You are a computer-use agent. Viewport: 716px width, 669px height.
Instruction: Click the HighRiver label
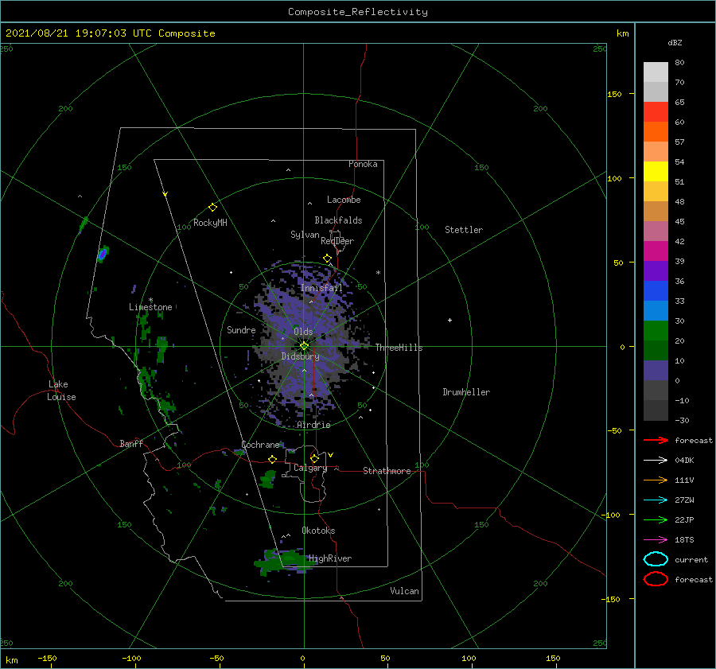pos(330,558)
